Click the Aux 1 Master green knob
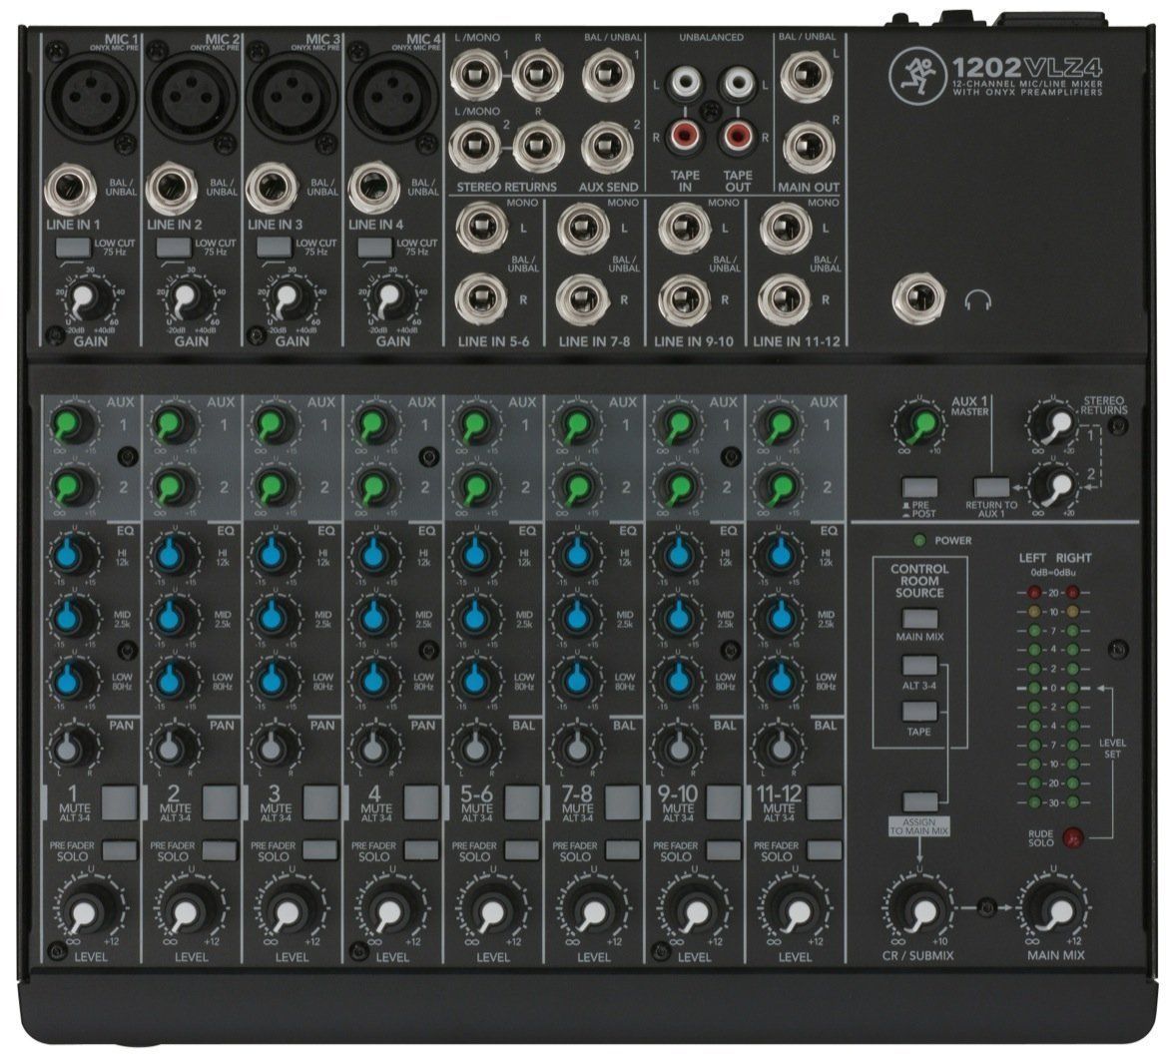The width and height of the screenshot is (1166, 1054). click(x=917, y=424)
